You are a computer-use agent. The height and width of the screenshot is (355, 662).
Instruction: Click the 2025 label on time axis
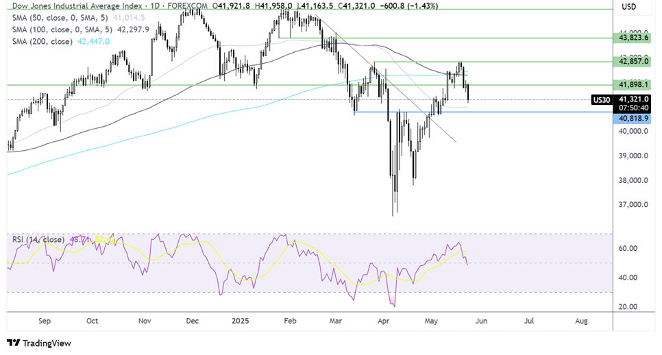[x=241, y=321]
